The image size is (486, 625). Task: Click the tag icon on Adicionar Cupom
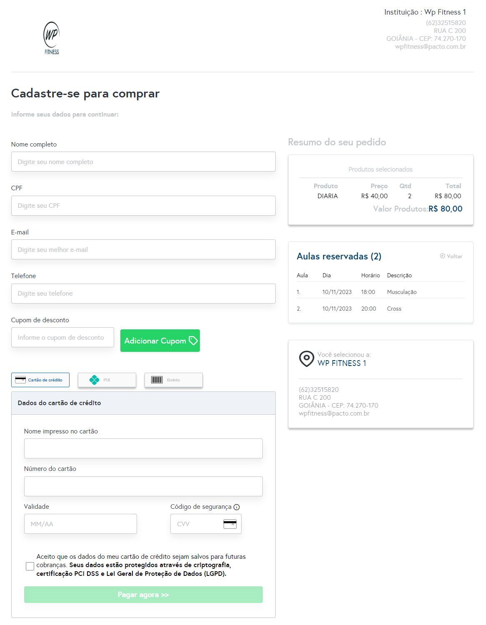pos(193,341)
